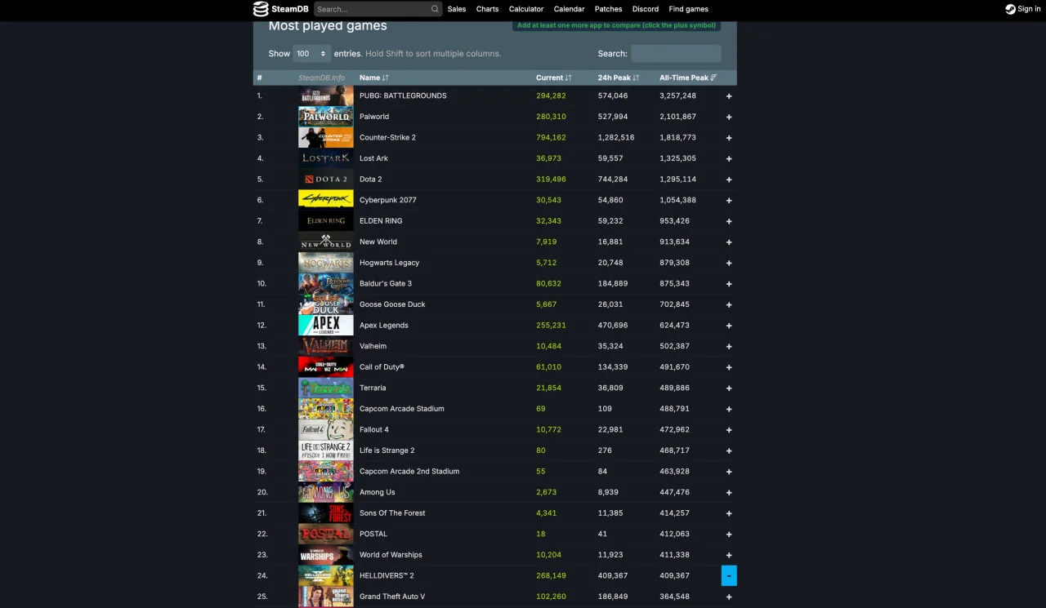Add PUBG: BATTLEGROUNDS to compare with plus icon

click(x=729, y=96)
